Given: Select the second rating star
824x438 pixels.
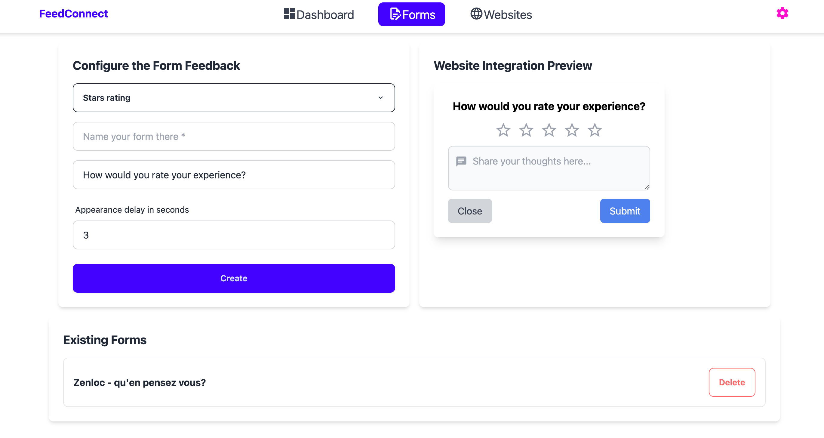Looking at the screenshot, I should (x=526, y=130).
